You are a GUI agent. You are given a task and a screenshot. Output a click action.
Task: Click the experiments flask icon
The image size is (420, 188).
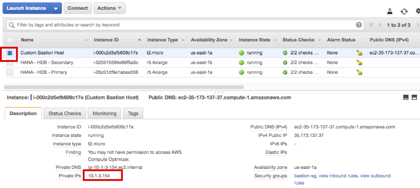tap(390, 12)
